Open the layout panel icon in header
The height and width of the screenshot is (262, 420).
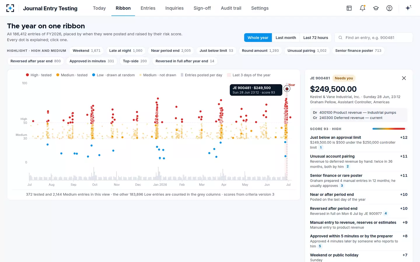click(349, 8)
